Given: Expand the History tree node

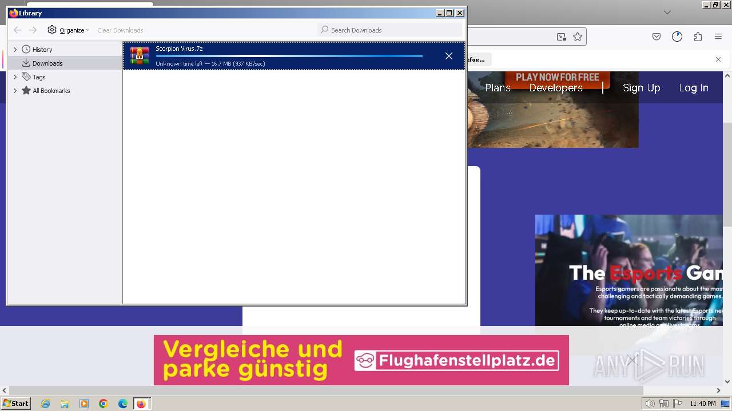Looking at the screenshot, I should click(x=15, y=50).
